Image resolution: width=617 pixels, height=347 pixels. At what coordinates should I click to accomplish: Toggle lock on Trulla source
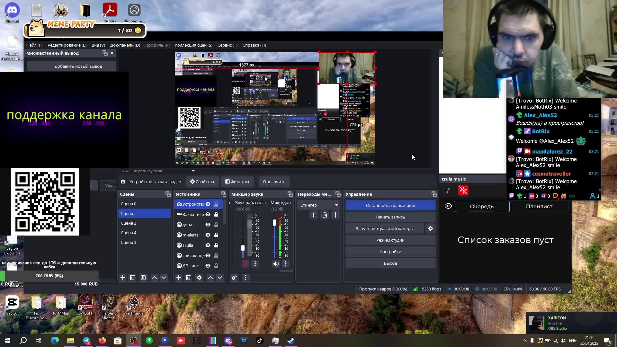coord(216,245)
